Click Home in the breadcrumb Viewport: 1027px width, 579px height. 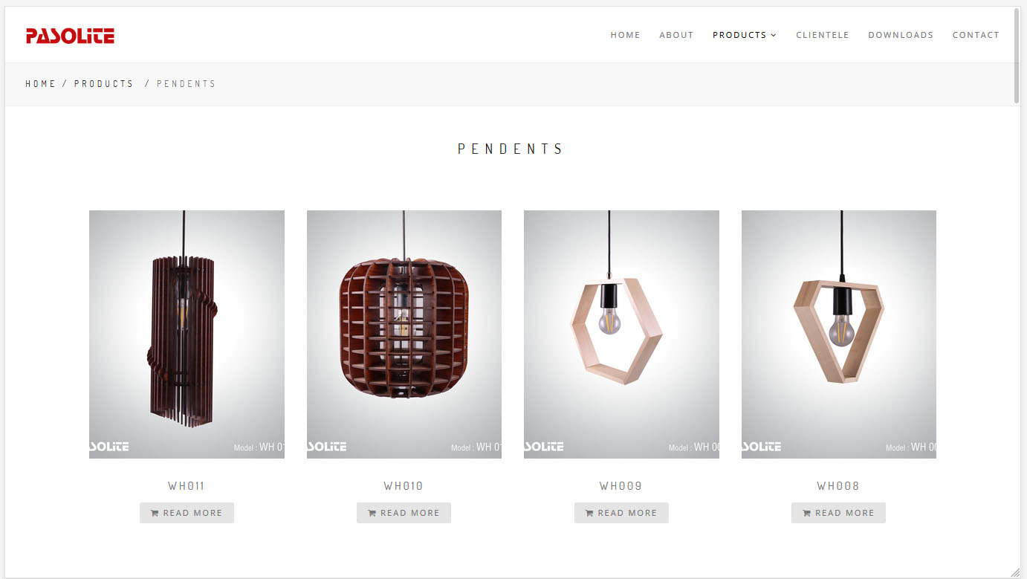coord(41,84)
